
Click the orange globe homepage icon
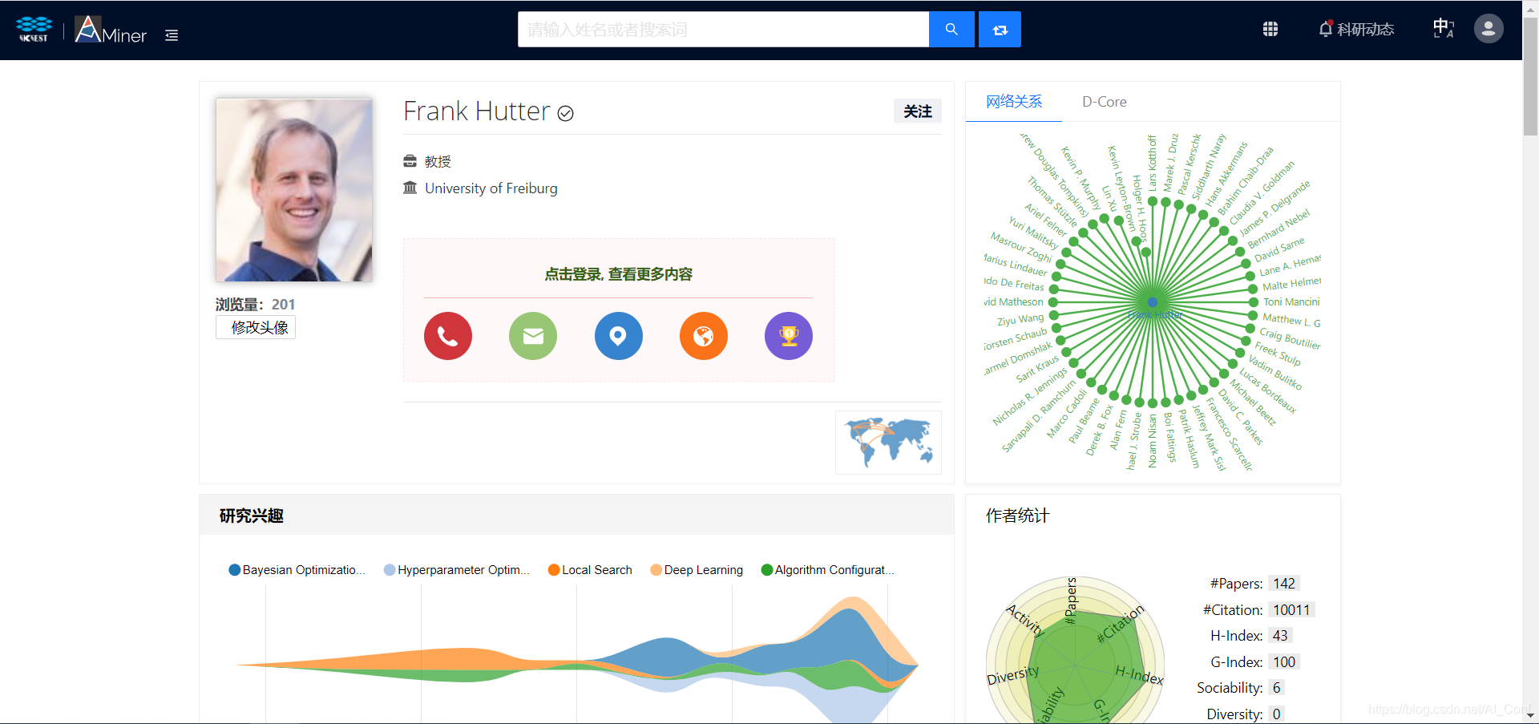[x=704, y=336]
